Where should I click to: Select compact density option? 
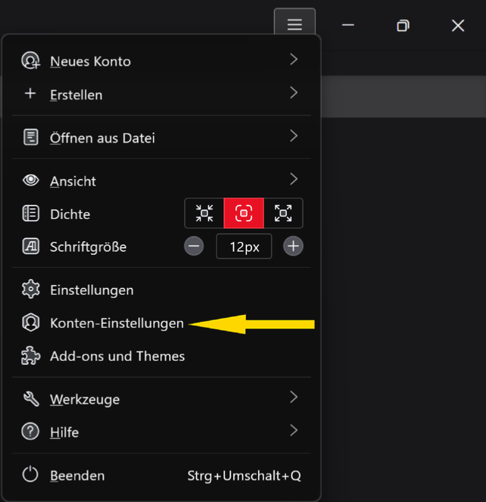click(x=204, y=213)
